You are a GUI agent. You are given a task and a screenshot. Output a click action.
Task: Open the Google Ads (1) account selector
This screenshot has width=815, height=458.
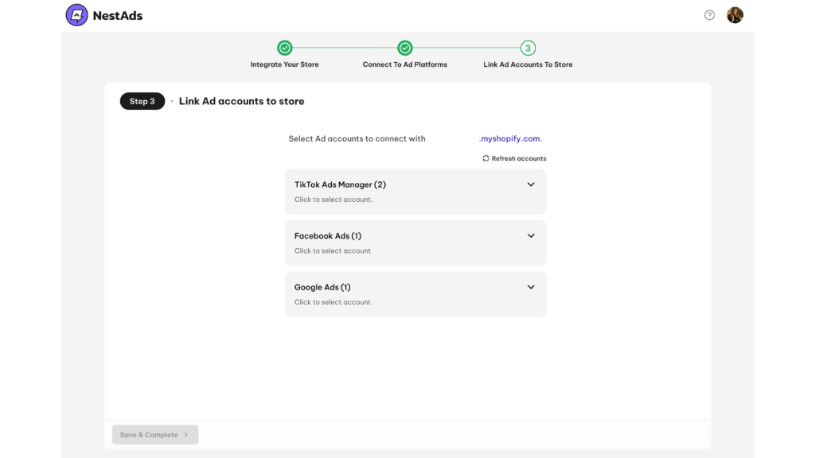415,294
